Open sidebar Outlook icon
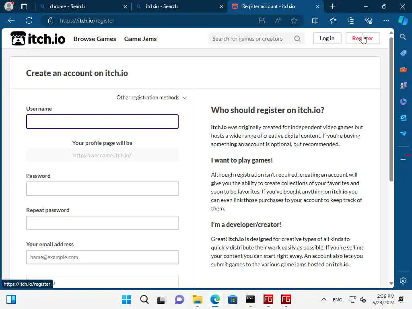 tap(403, 117)
